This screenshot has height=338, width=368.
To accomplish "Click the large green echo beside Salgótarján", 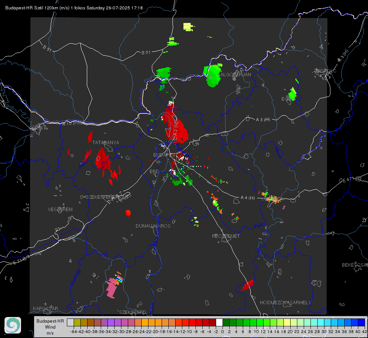I will [x=213, y=75].
